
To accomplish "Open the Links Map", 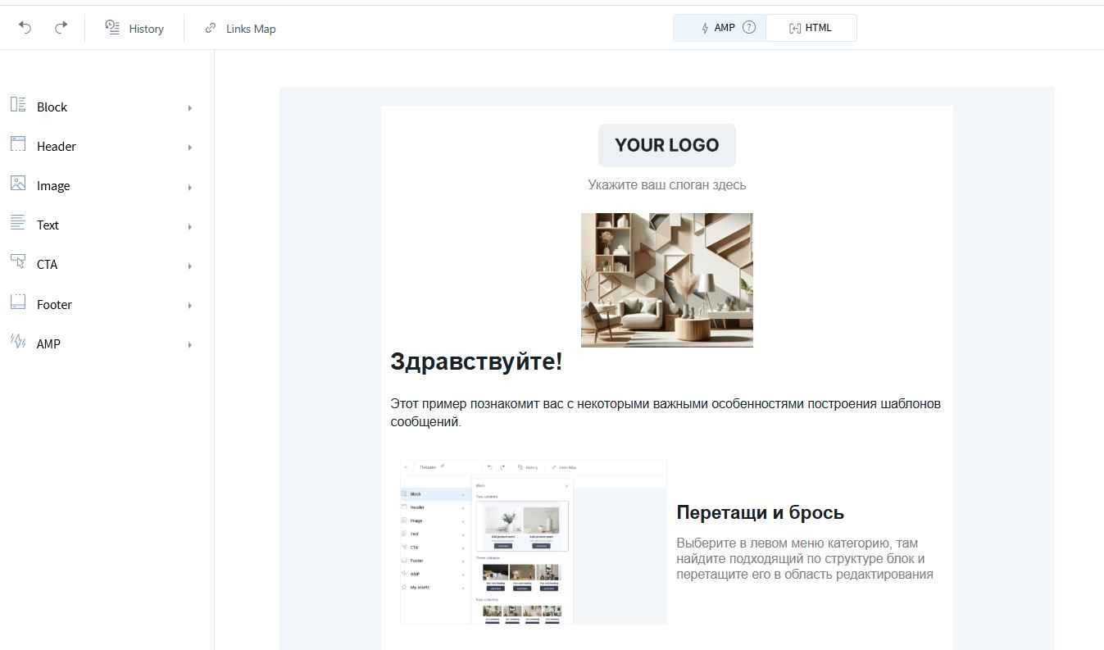I will pyautogui.click(x=240, y=29).
